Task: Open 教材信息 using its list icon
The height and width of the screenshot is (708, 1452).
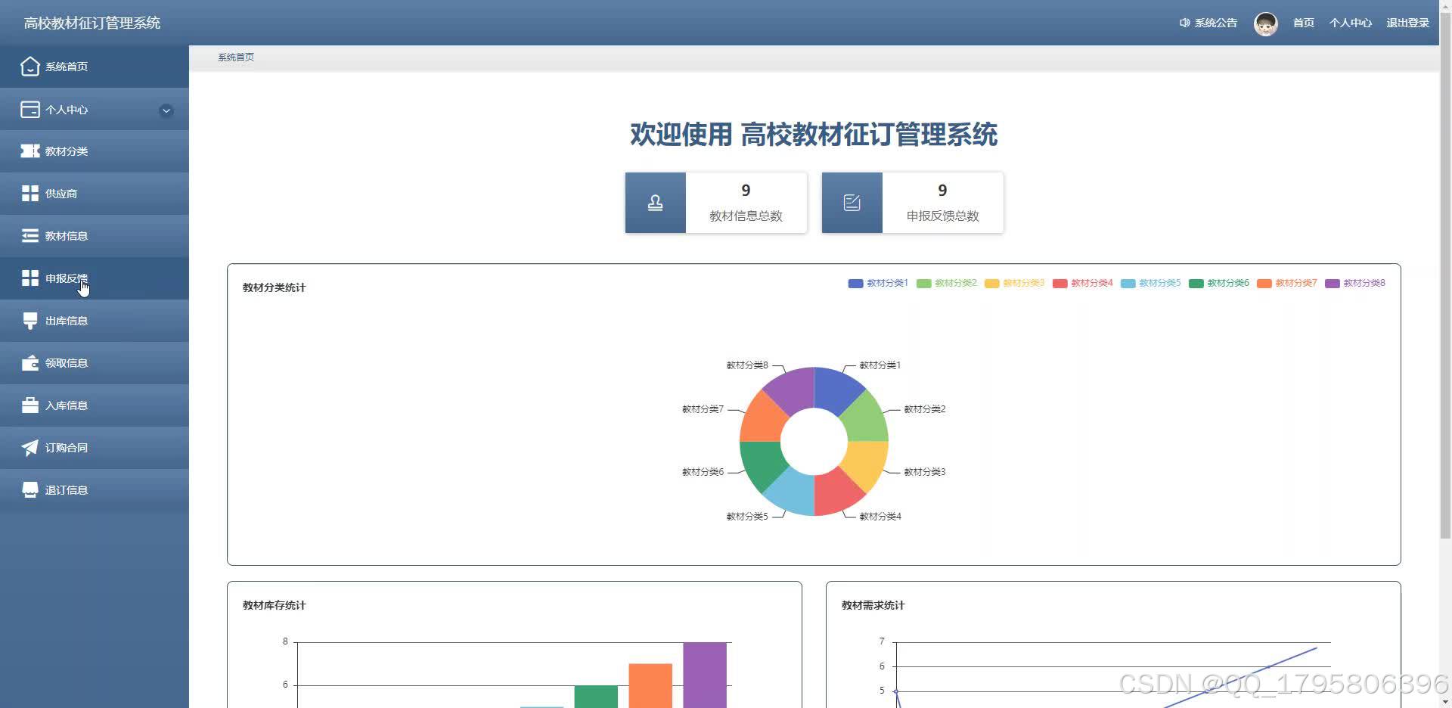Action: tap(29, 235)
